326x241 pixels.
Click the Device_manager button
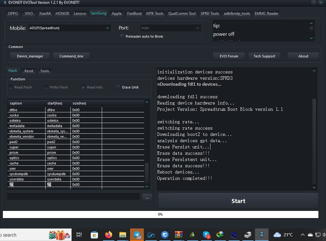(30, 56)
